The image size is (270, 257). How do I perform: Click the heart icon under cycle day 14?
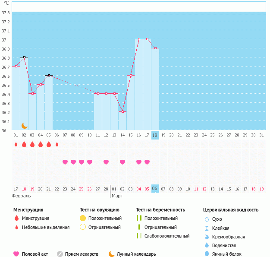pyautogui.click(x=122, y=162)
